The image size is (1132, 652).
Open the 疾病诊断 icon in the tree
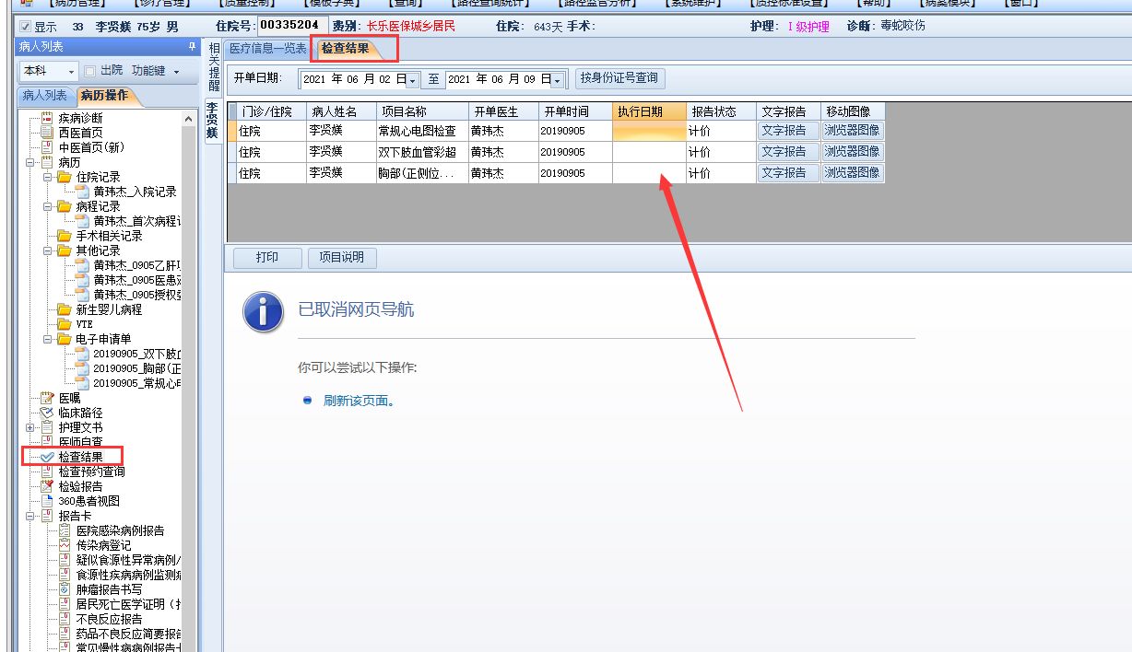47,118
